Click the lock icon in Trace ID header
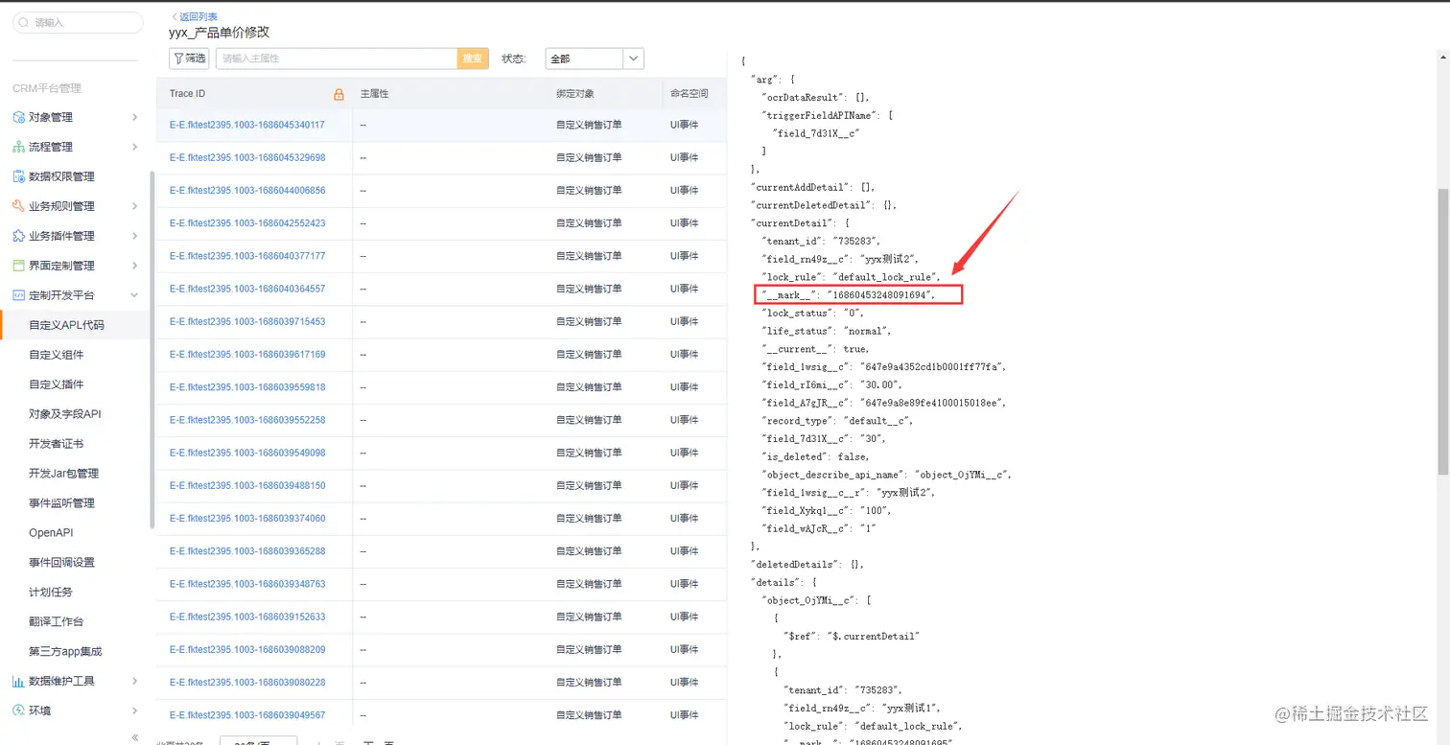 tap(339, 94)
